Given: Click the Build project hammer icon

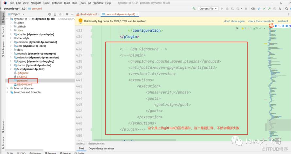Looking at the screenshot, I should 194,9.
